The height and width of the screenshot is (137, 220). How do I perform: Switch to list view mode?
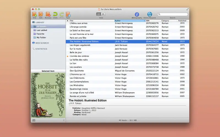tap(98, 14)
